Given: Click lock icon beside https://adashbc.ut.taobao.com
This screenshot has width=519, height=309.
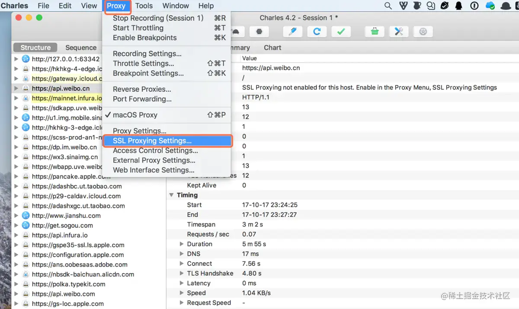Looking at the screenshot, I should 26,186.
